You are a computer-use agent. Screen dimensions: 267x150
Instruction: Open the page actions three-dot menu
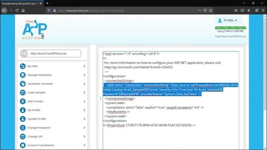[199, 10]
